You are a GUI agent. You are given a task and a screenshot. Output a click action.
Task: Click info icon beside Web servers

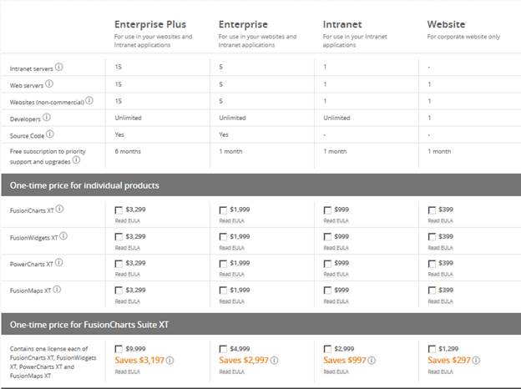(50, 83)
